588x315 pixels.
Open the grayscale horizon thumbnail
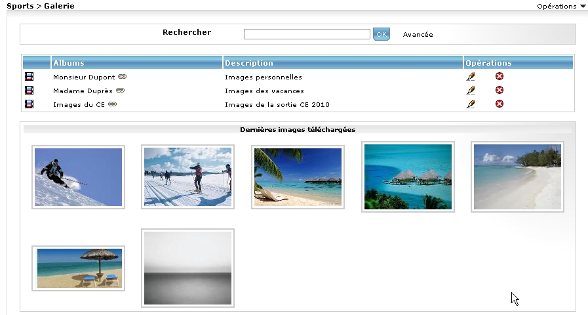point(188,268)
